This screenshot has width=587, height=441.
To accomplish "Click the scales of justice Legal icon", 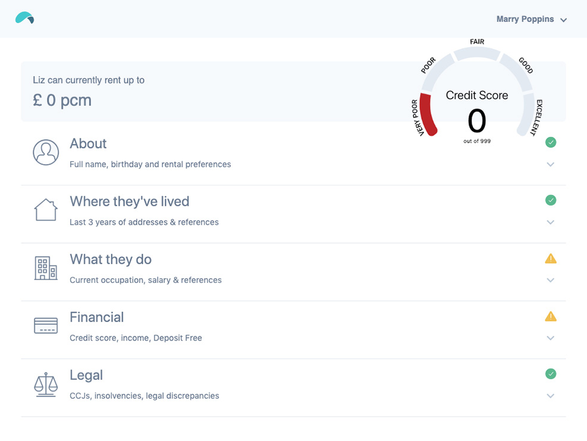I will coord(46,385).
